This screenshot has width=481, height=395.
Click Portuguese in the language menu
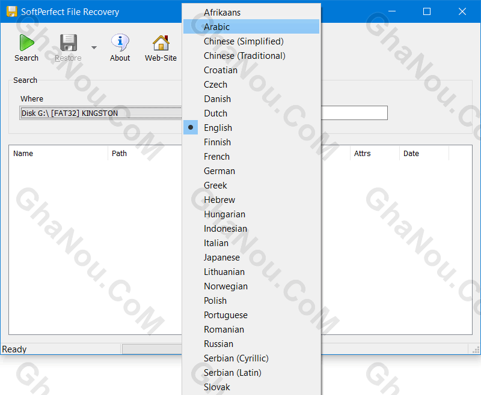click(251, 315)
